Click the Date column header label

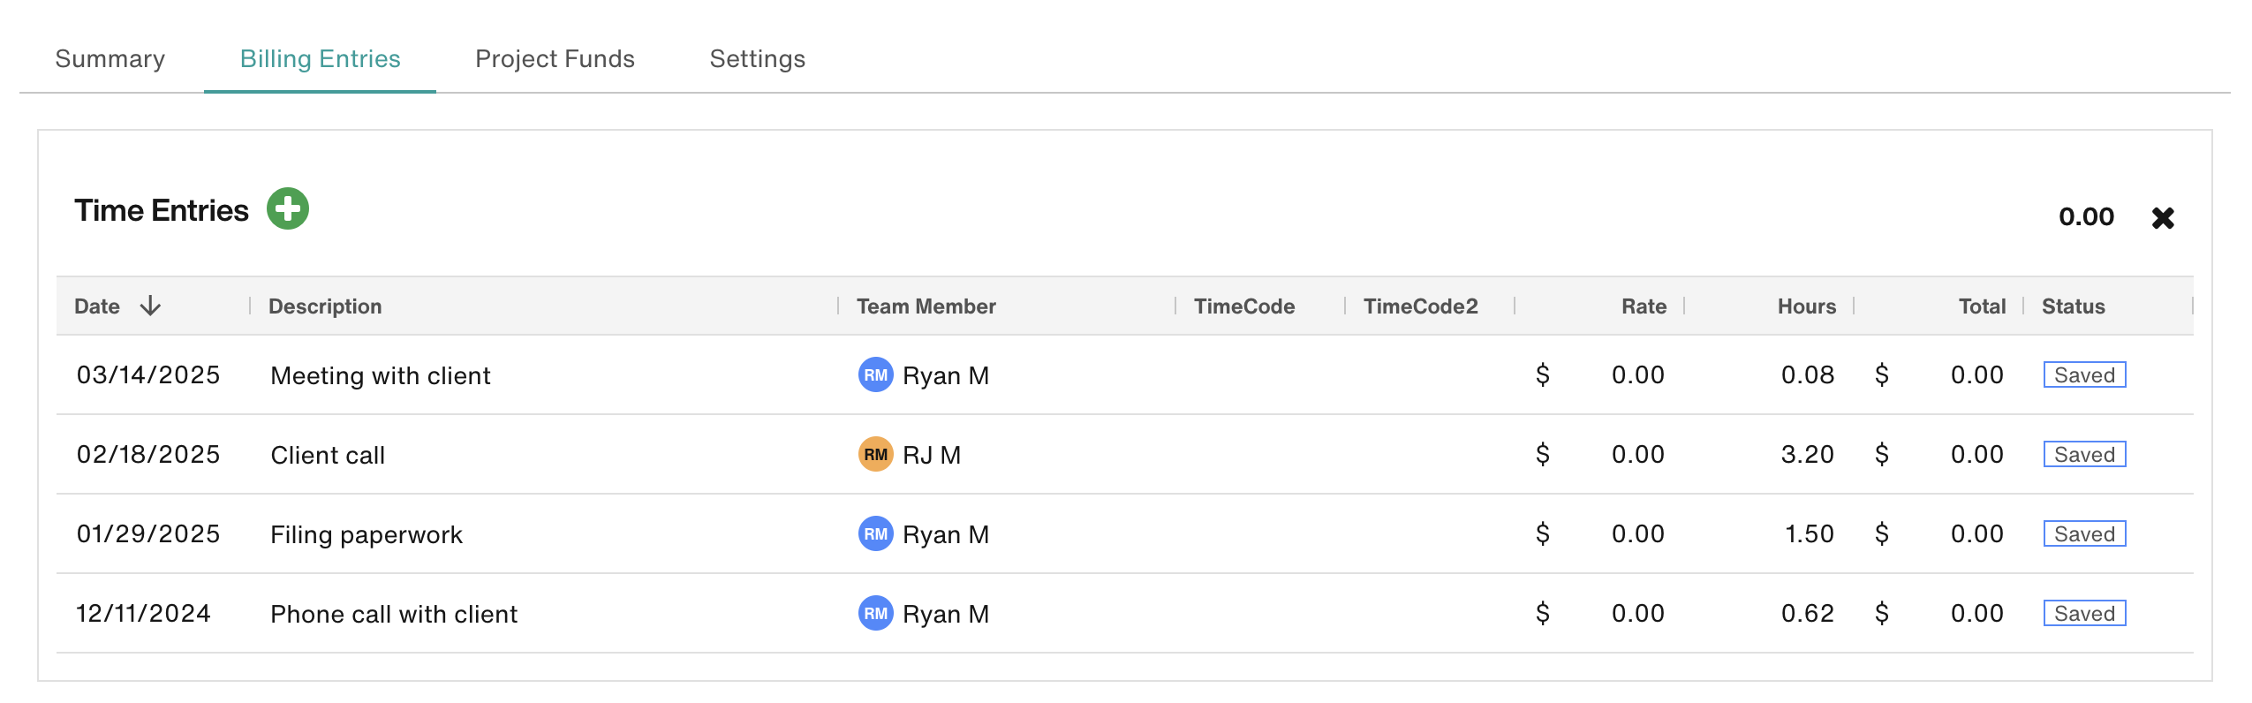point(97,306)
